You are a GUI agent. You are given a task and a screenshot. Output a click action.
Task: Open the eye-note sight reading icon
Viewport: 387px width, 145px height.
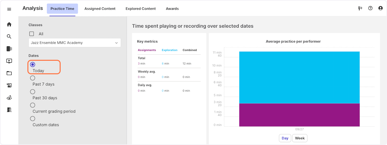[x=9, y=98]
